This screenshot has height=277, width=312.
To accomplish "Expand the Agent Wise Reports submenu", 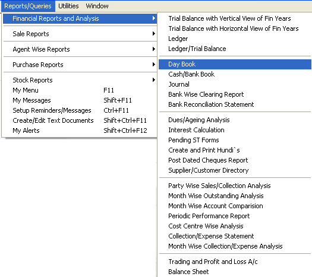I will (x=80, y=49).
